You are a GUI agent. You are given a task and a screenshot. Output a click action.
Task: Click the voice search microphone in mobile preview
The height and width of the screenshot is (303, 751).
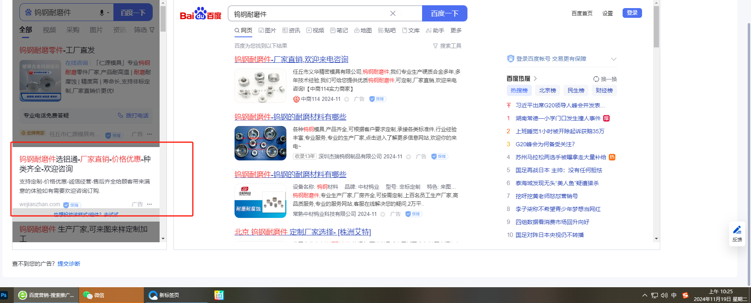[102, 13]
